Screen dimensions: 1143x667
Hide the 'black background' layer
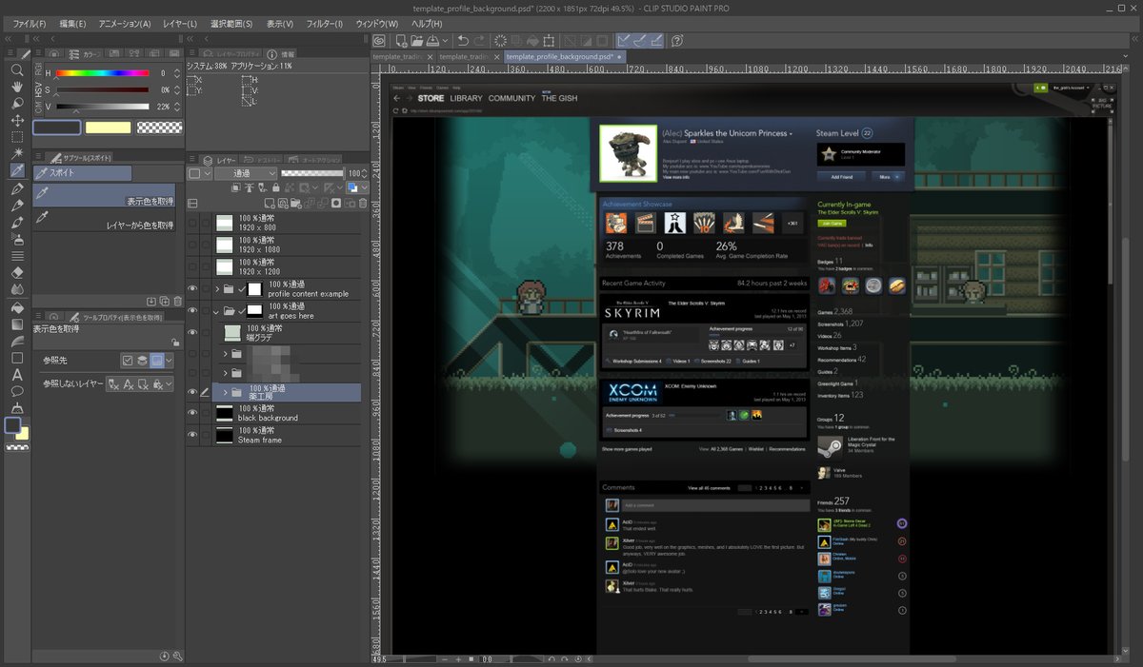(193, 413)
